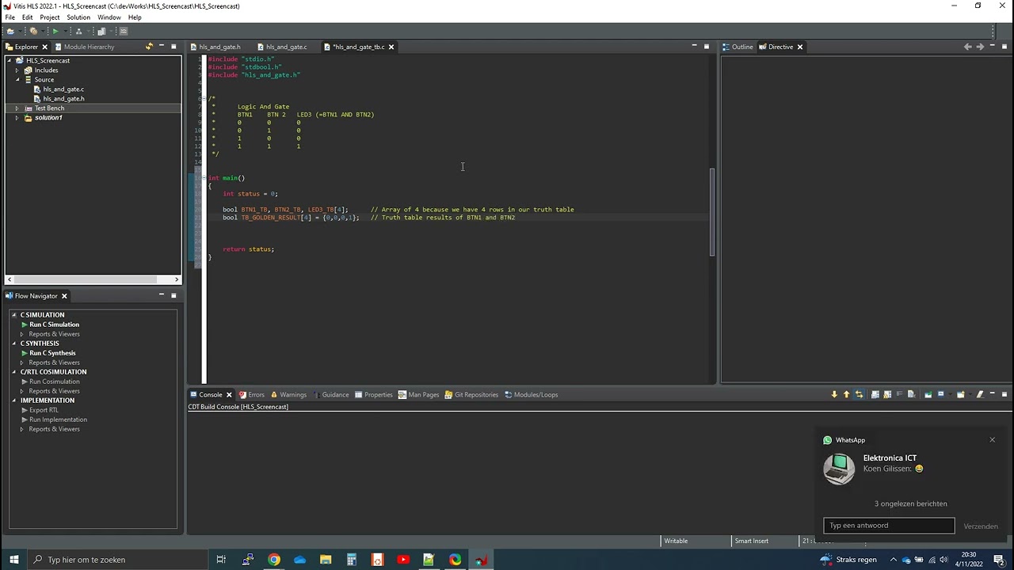The image size is (1014, 570).
Task: Collapse the HLS_Screencast project node
Action: (9, 61)
